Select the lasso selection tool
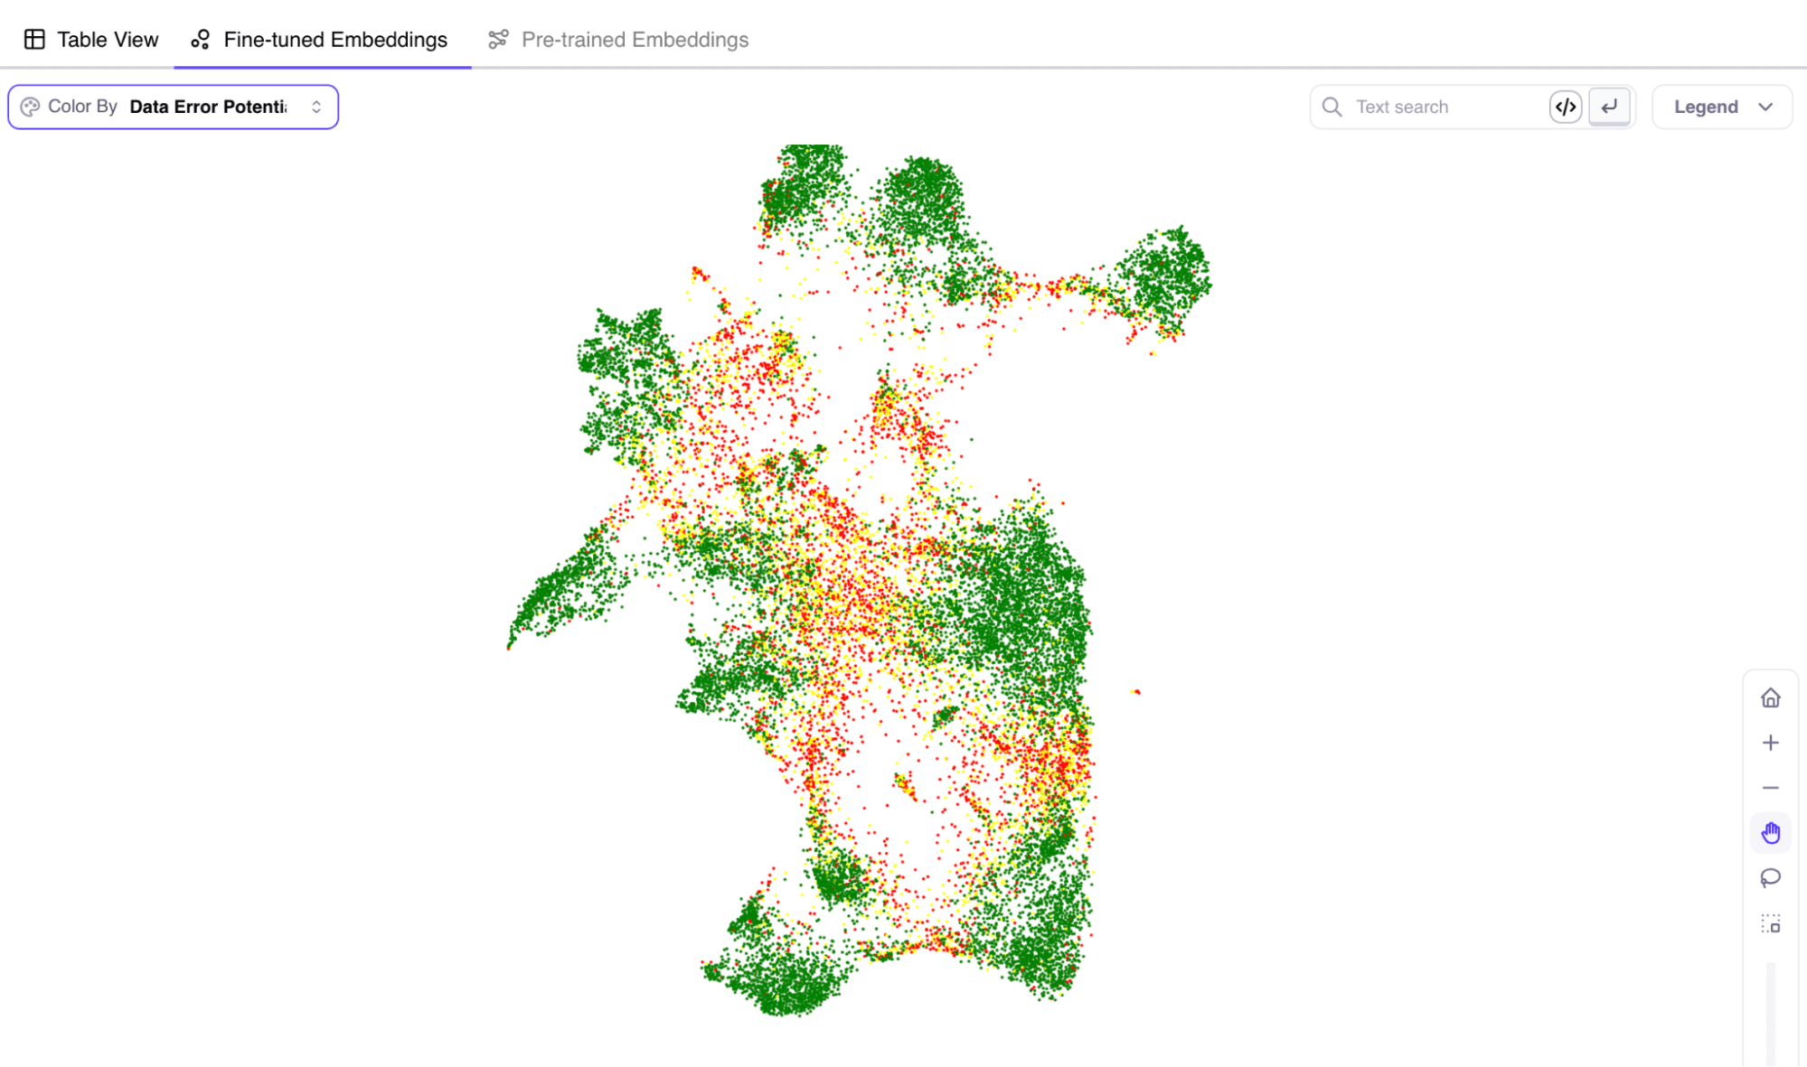The height and width of the screenshot is (1067, 1807). [1770, 877]
